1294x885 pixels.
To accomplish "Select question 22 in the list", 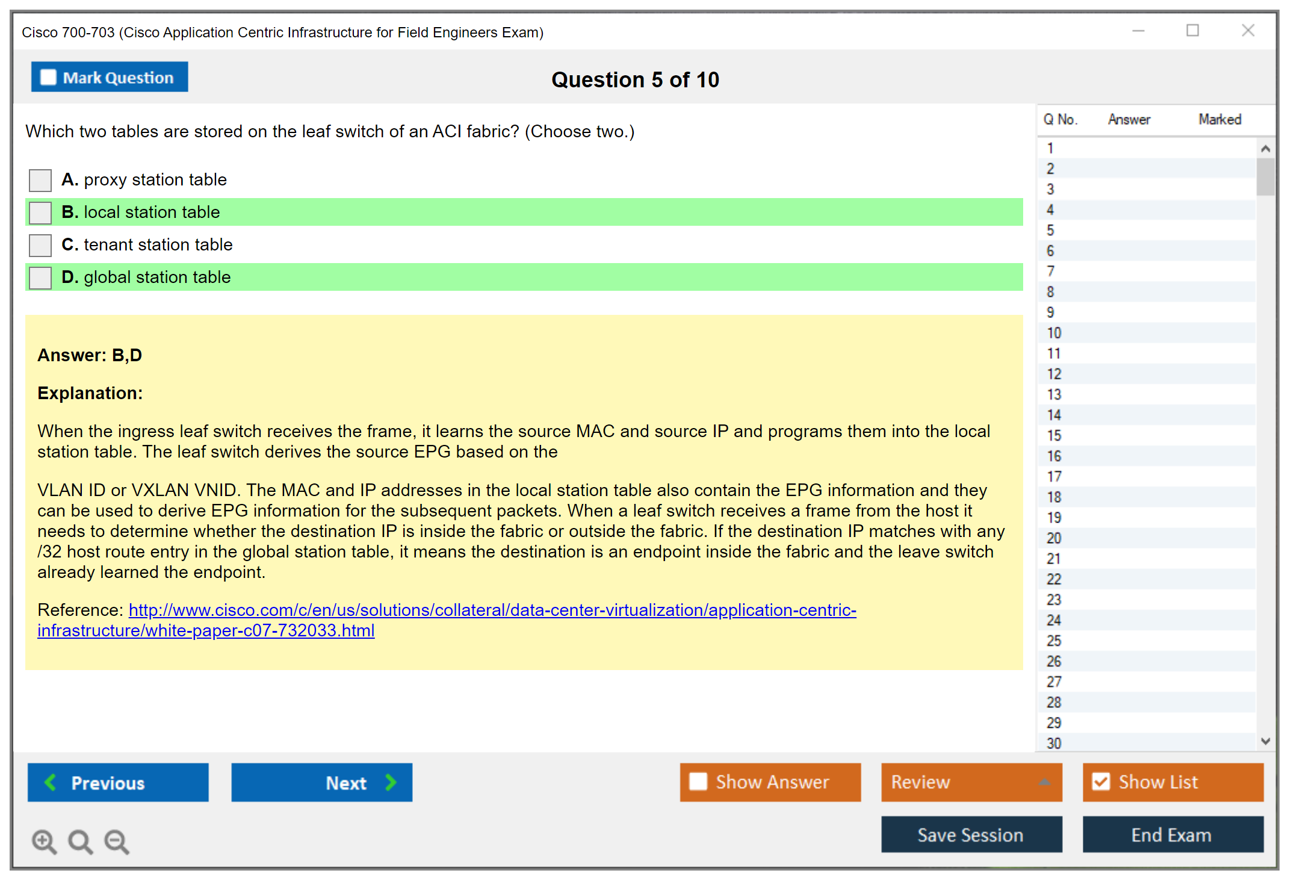I will point(1054,579).
